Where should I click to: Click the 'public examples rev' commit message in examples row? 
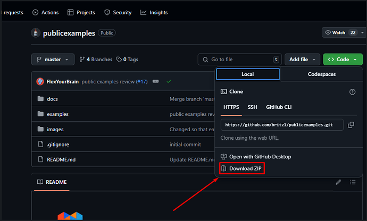point(192,114)
